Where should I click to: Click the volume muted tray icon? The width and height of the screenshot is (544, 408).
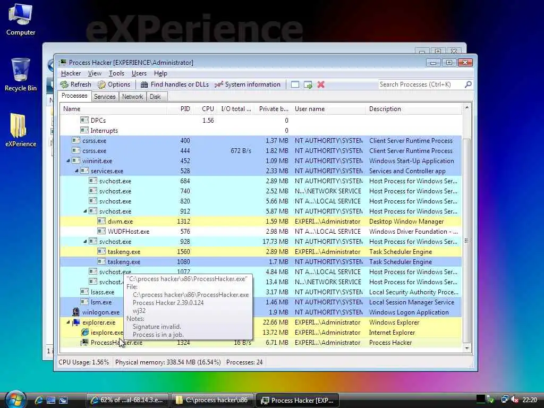[515, 399]
